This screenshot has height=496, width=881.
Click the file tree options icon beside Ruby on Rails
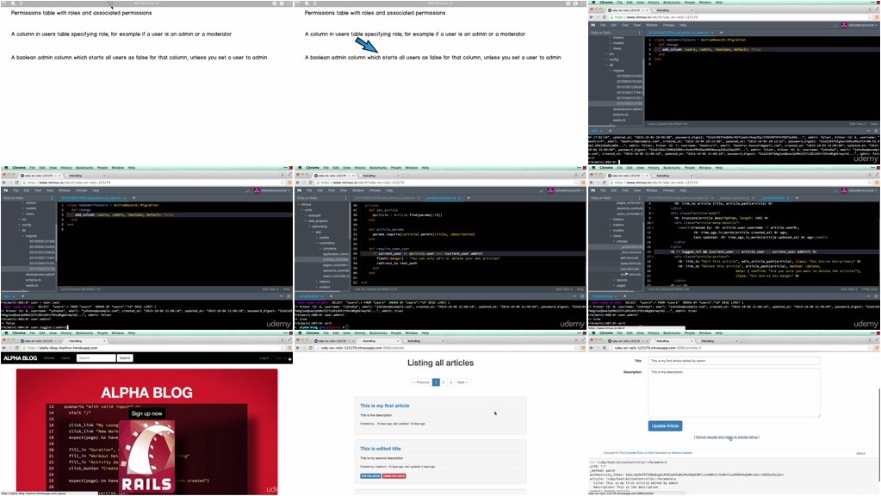click(345, 198)
